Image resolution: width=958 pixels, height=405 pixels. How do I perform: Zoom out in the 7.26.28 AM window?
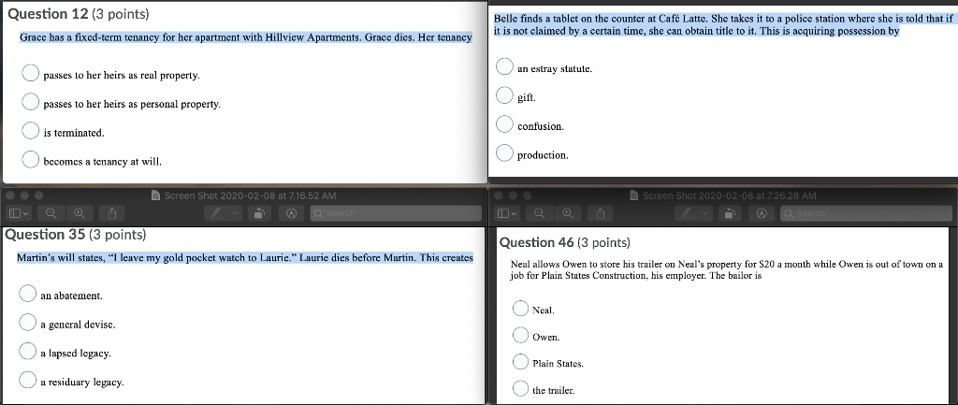click(540, 213)
